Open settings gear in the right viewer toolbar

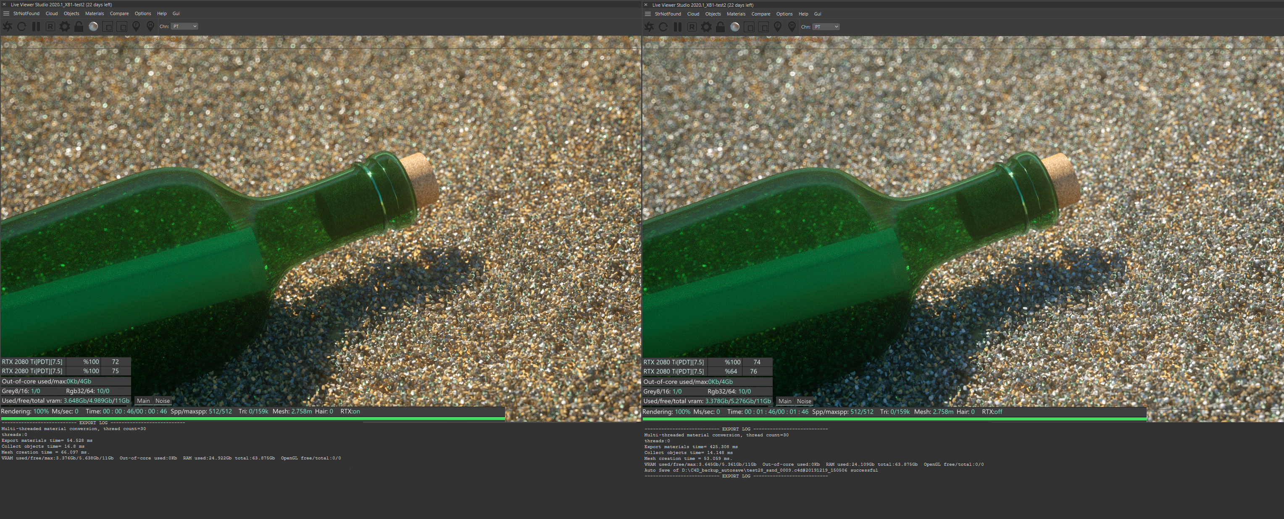point(706,27)
